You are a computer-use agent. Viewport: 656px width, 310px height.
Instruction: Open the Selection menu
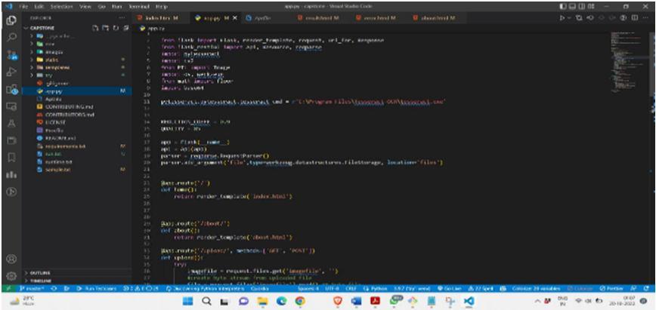61,7
